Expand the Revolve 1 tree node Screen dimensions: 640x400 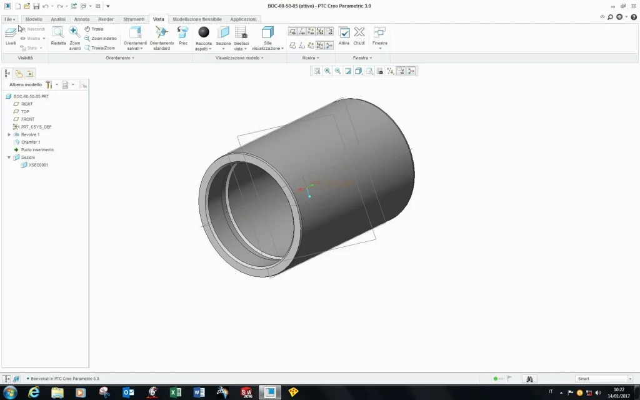[x=9, y=134]
